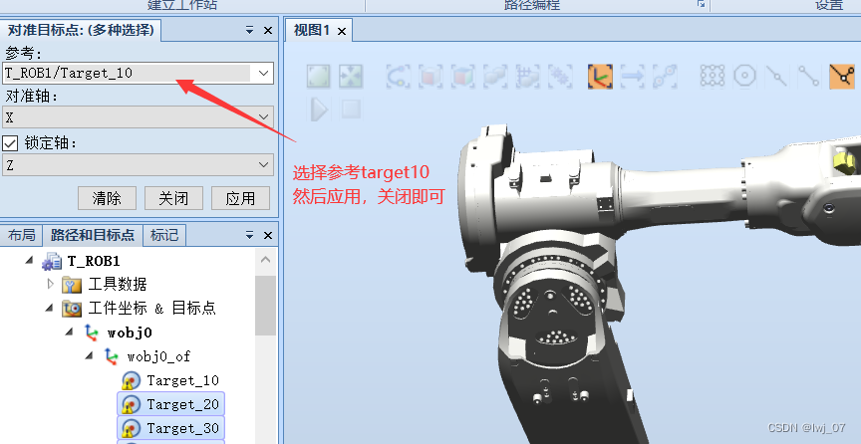Click the wobj0_of coordinate frame icon
861x444 pixels.
pos(111,356)
